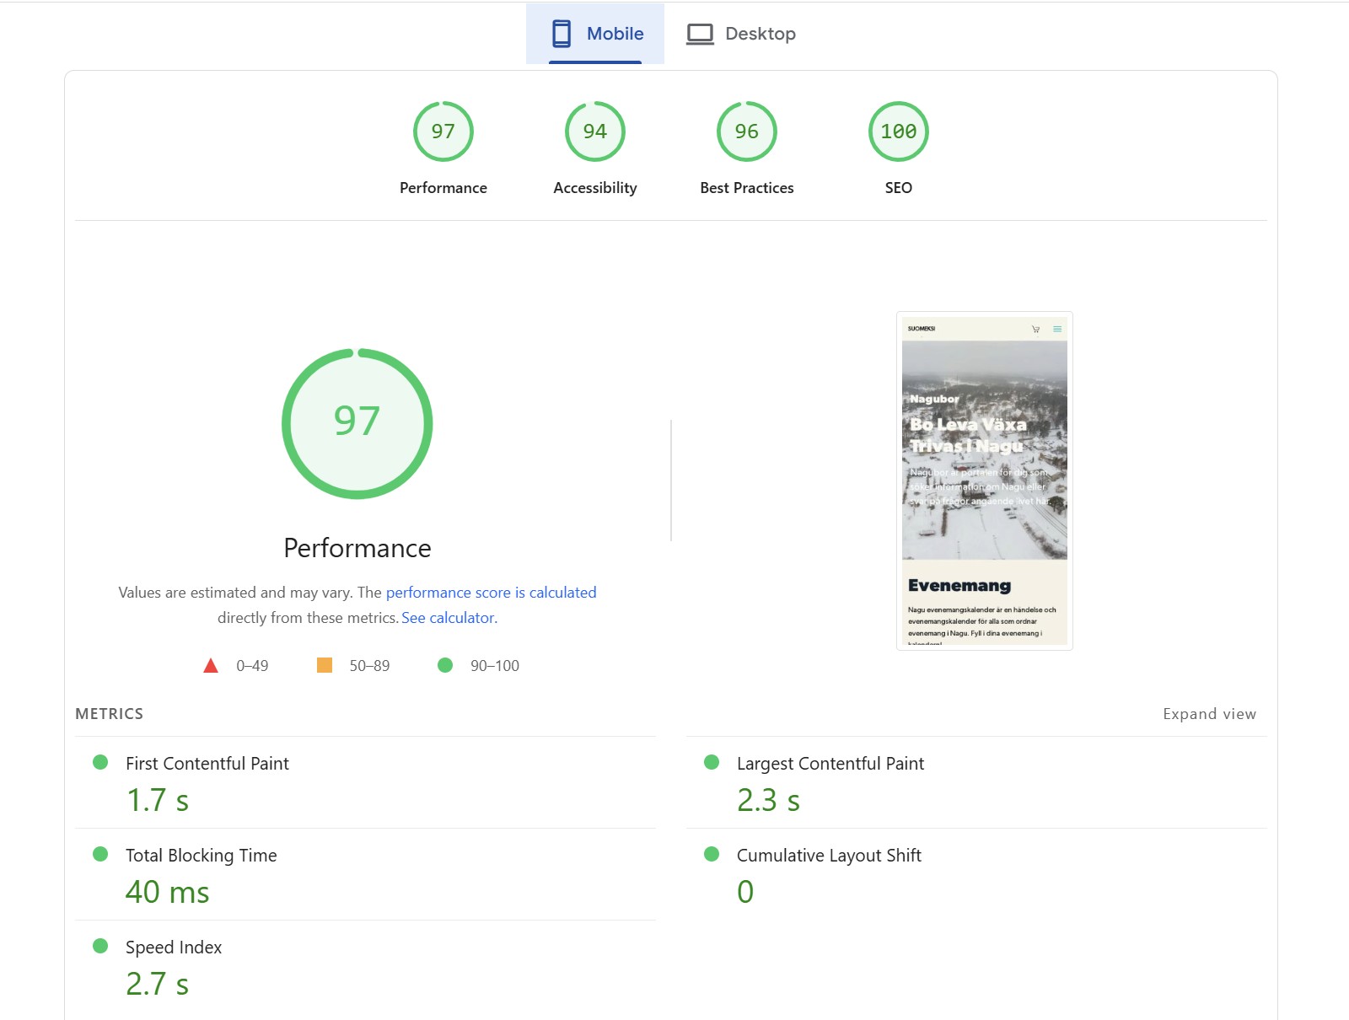Select the Total Blocking Time metric
The image size is (1349, 1020).
click(201, 856)
